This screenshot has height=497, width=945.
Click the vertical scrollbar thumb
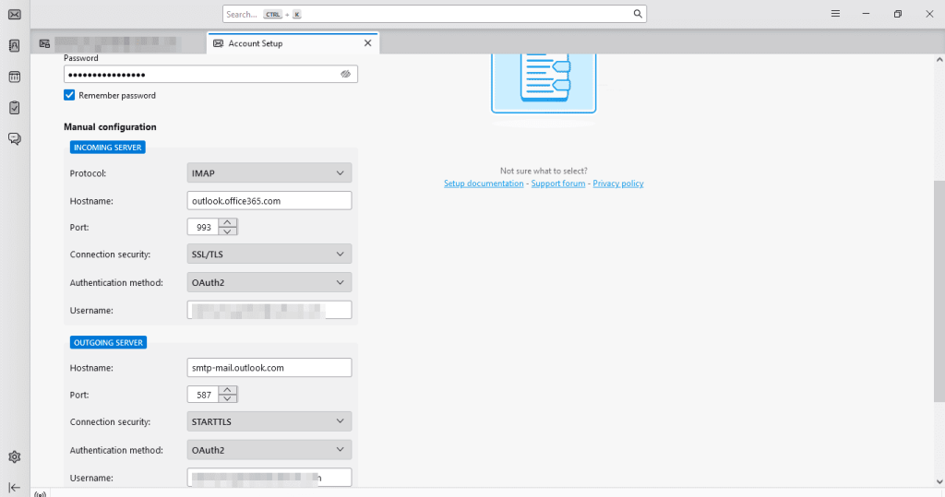pyautogui.click(x=939, y=291)
